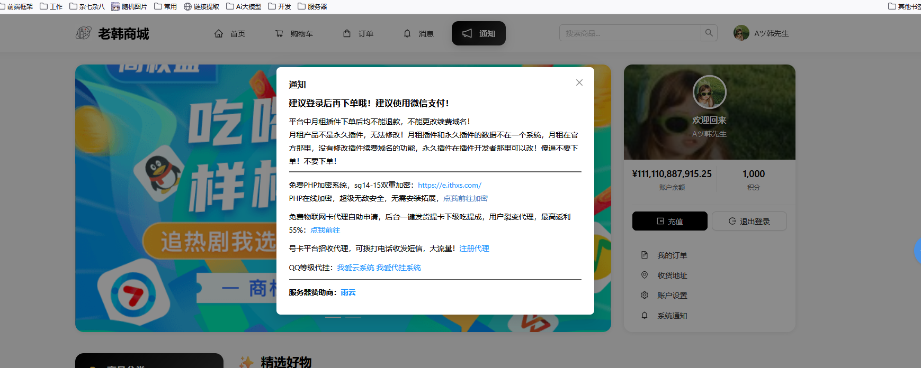
Task: Click the search magnifier icon
Action: click(709, 33)
